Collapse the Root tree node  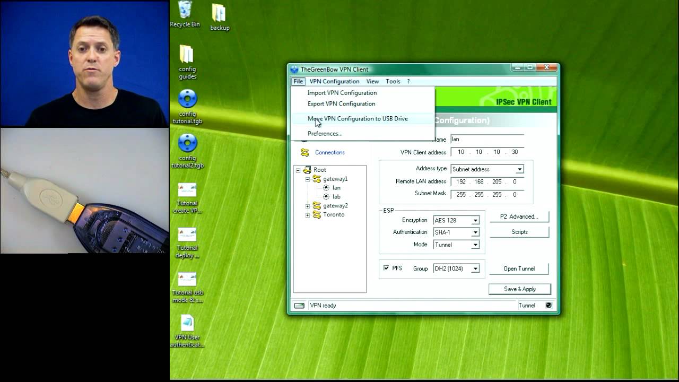(298, 170)
